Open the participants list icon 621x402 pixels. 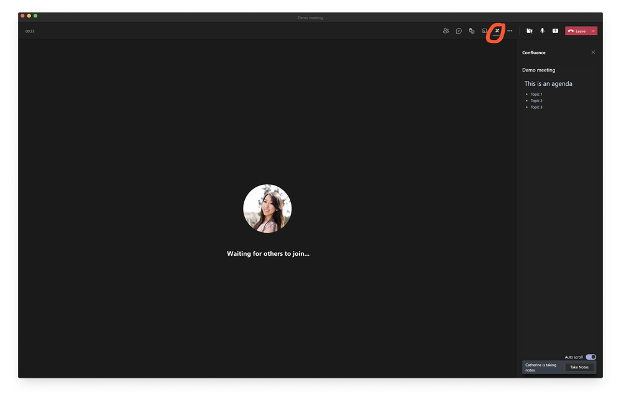pyautogui.click(x=446, y=31)
